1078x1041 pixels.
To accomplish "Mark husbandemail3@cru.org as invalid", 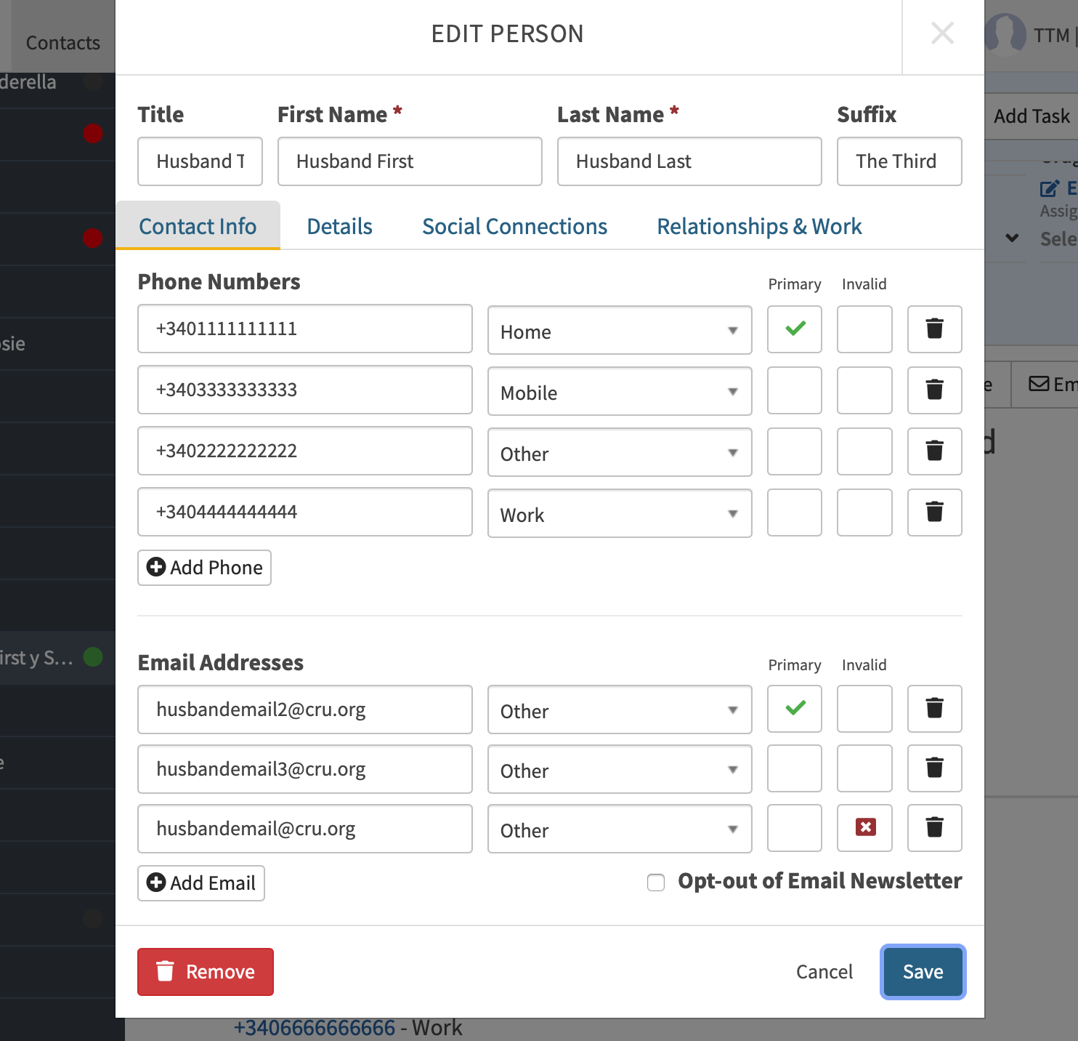I will coord(864,768).
